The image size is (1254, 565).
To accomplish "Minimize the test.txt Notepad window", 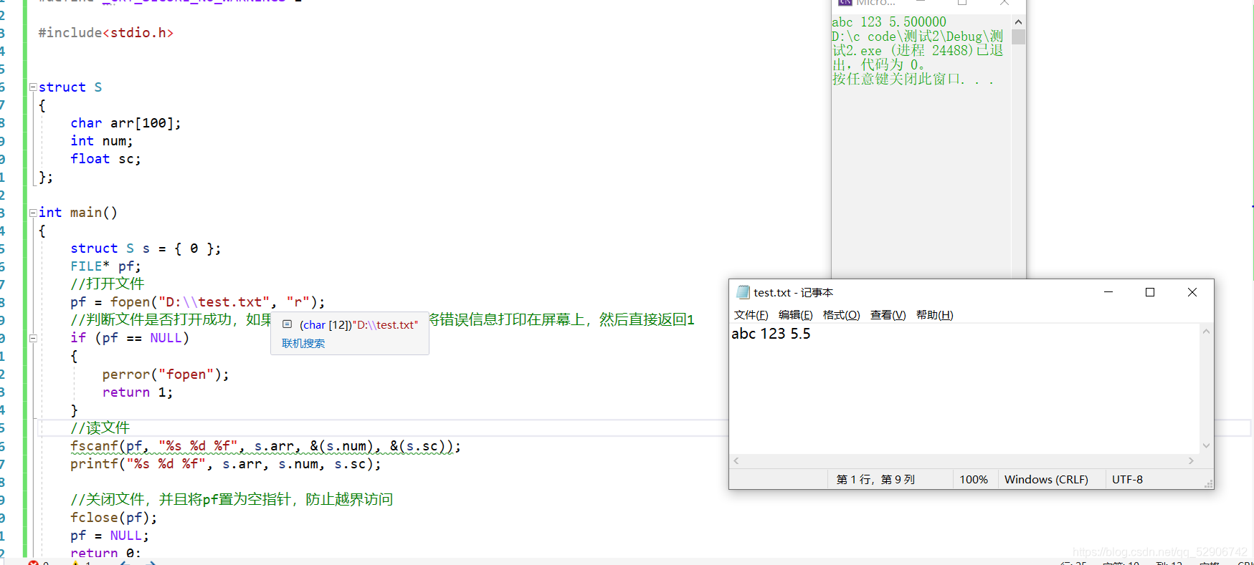I will [1108, 292].
